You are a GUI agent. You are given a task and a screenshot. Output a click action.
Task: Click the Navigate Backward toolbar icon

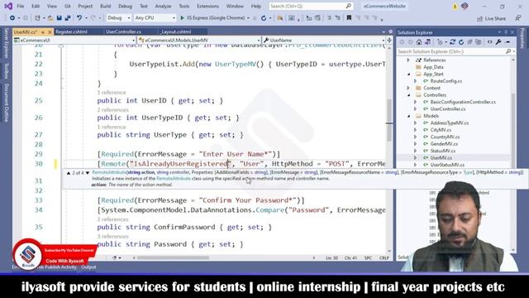pos(12,18)
